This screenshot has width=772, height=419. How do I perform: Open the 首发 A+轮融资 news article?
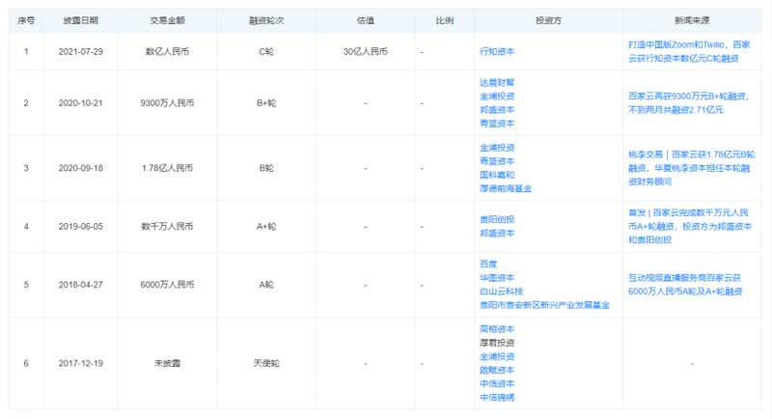click(690, 227)
